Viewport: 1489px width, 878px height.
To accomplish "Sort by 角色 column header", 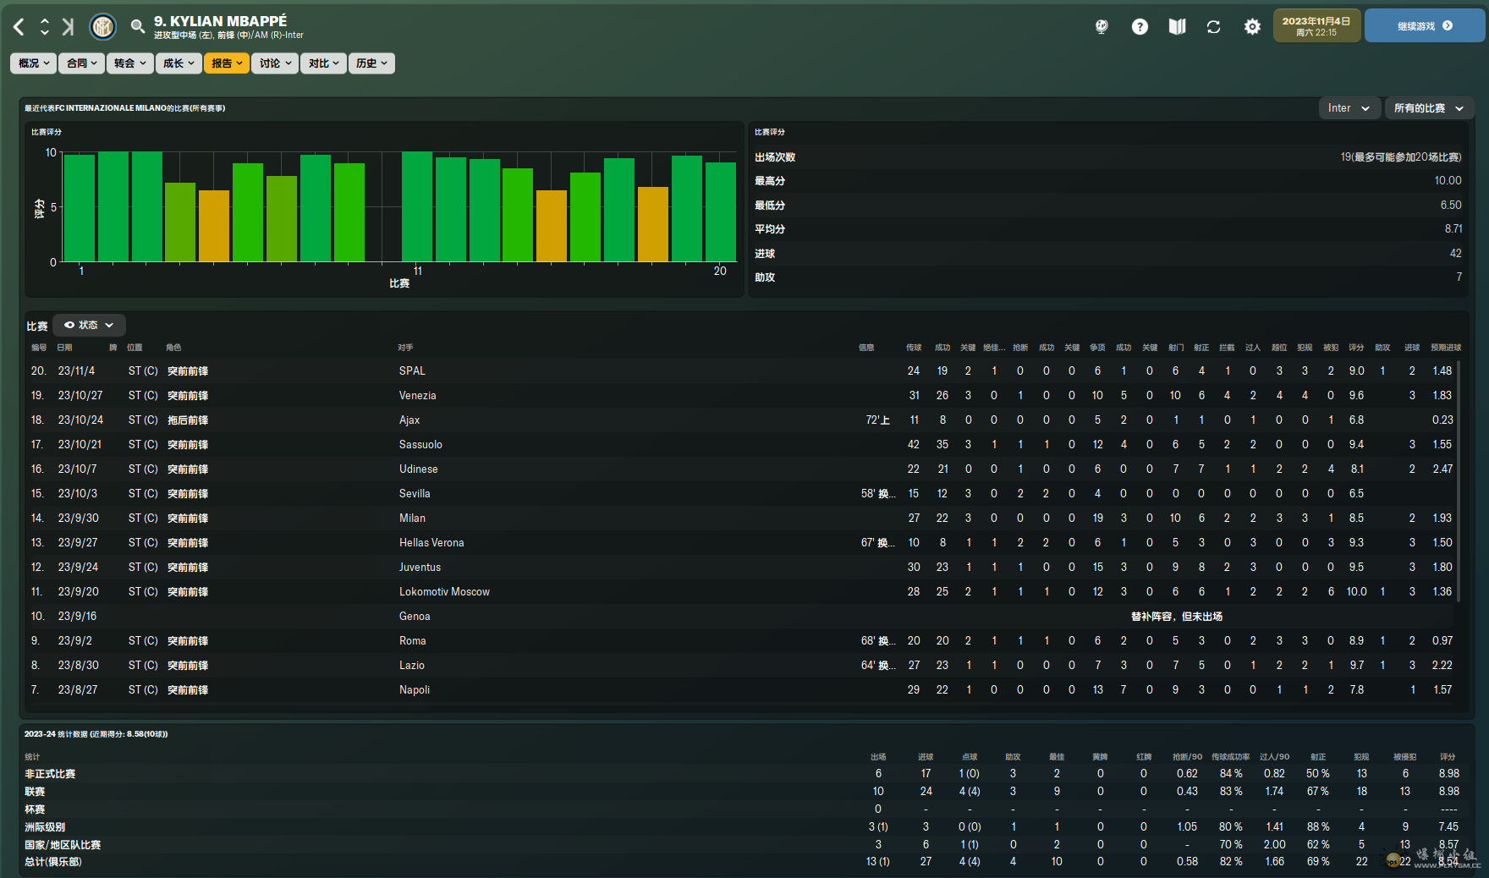I will (173, 348).
